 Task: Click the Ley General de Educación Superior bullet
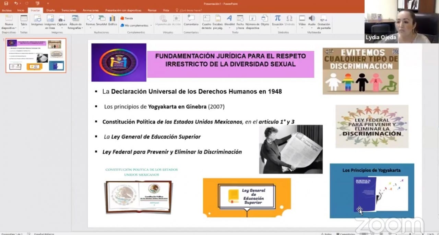[152, 137]
